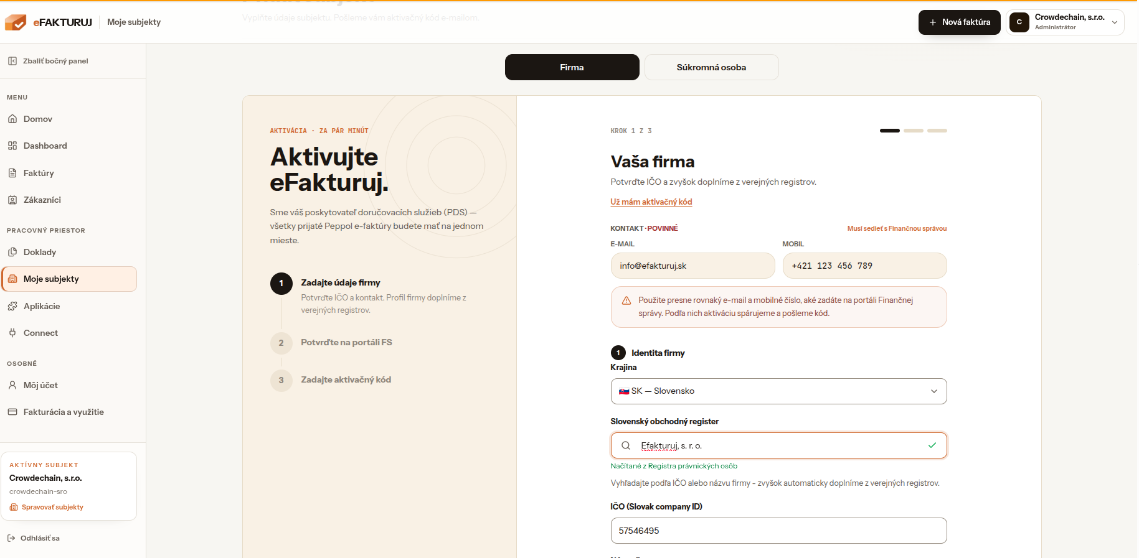Click 'Načítané z Registra právnických osôb' text
The width and height of the screenshot is (1139, 558).
pyautogui.click(x=674, y=466)
